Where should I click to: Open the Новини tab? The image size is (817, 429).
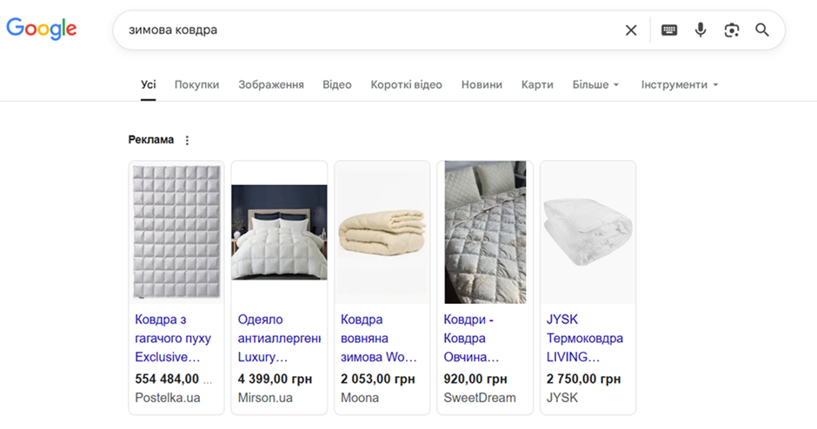click(x=482, y=85)
